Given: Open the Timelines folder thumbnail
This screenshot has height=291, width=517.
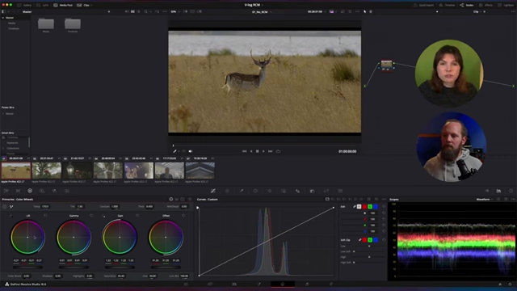Looking at the screenshot, I should [x=73, y=24].
